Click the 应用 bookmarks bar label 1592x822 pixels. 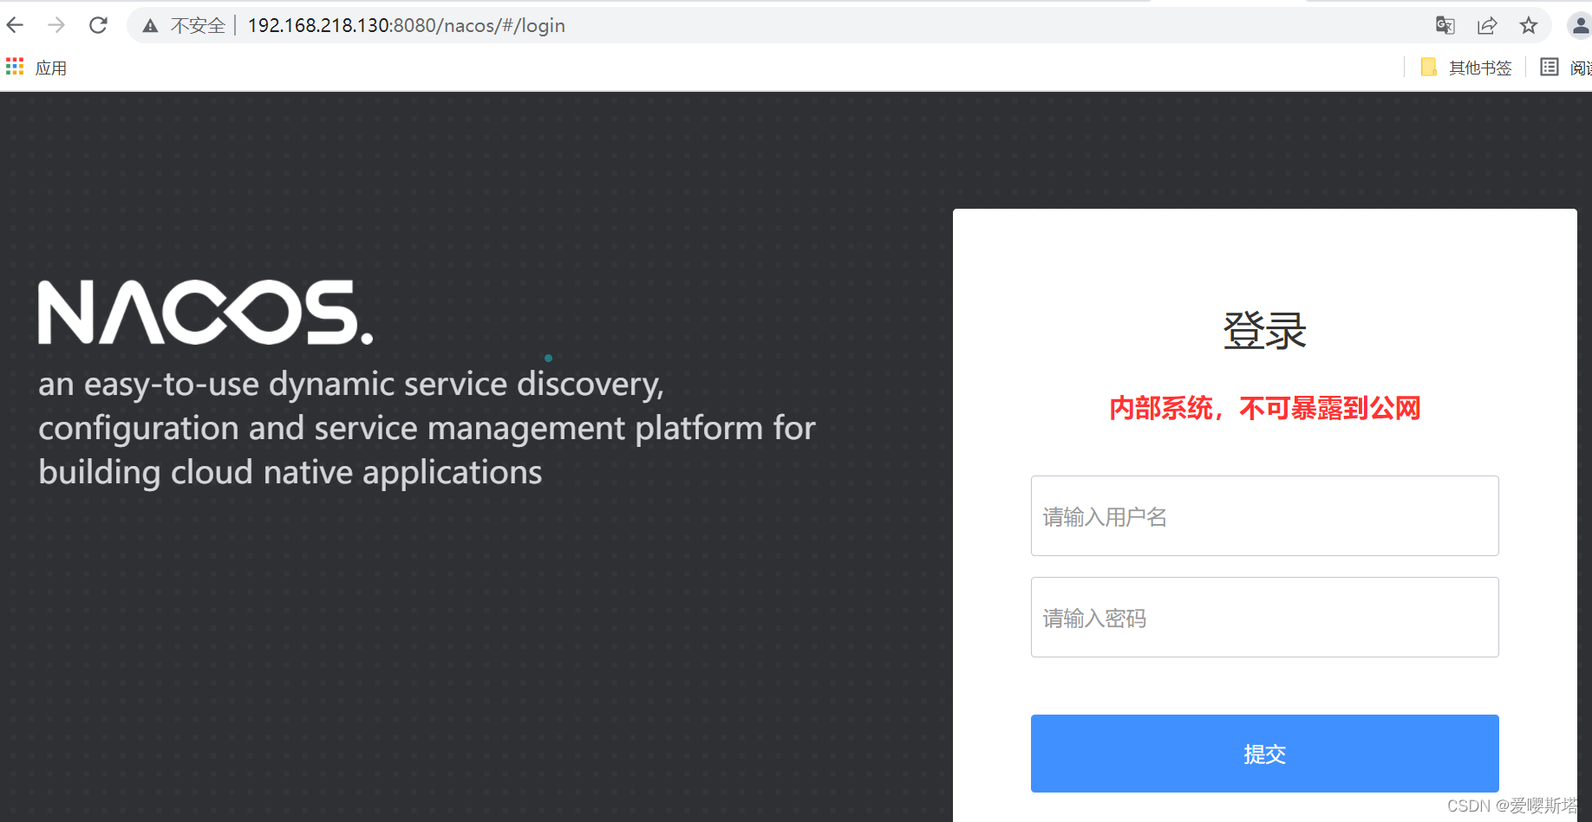click(x=51, y=68)
